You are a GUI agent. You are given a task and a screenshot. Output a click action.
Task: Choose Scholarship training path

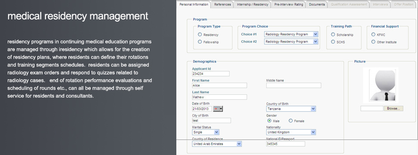(333, 34)
